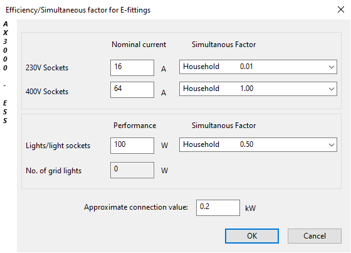Click the 230V Sockets label
The height and width of the screenshot is (253, 351).
[47, 68]
